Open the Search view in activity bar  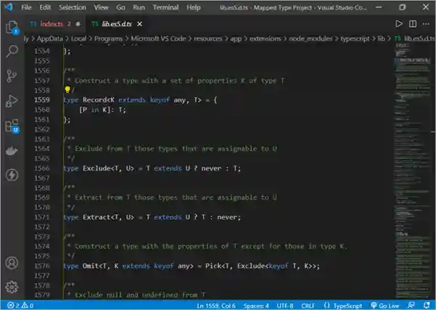click(x=12, y=52)
